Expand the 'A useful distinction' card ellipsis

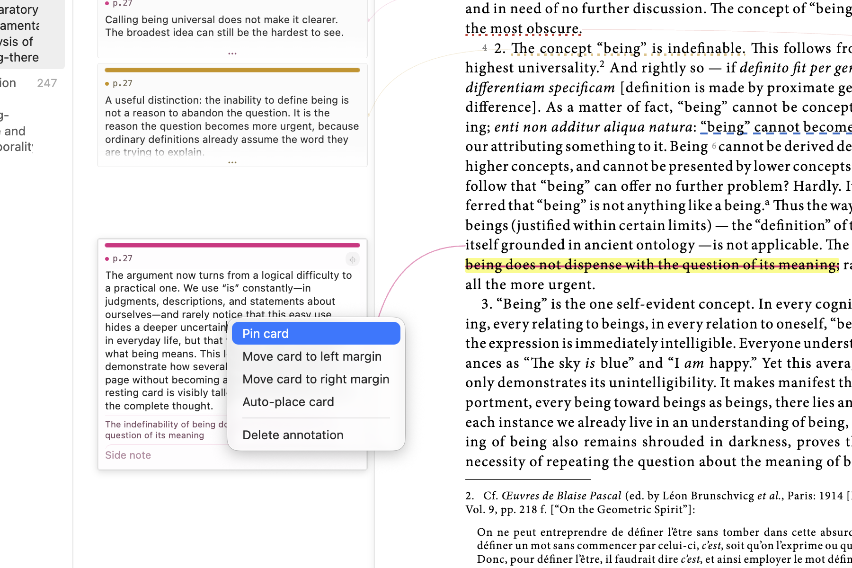[232, 162]
